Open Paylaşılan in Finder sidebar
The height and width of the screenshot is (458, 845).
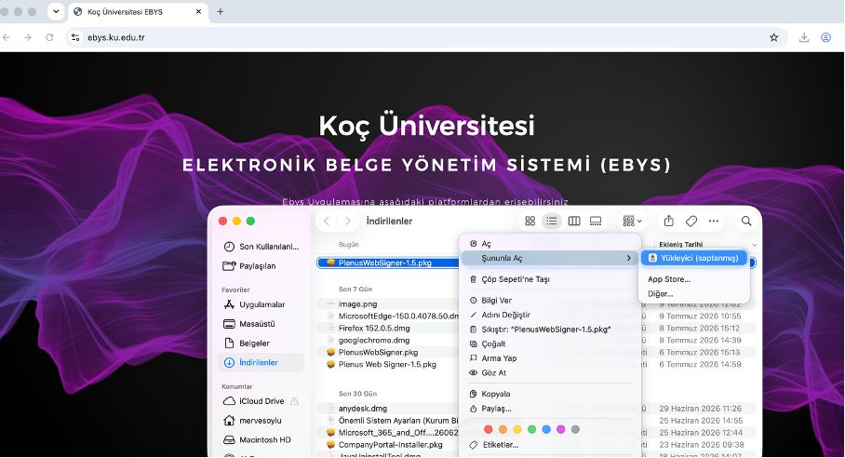pos(262,265)
